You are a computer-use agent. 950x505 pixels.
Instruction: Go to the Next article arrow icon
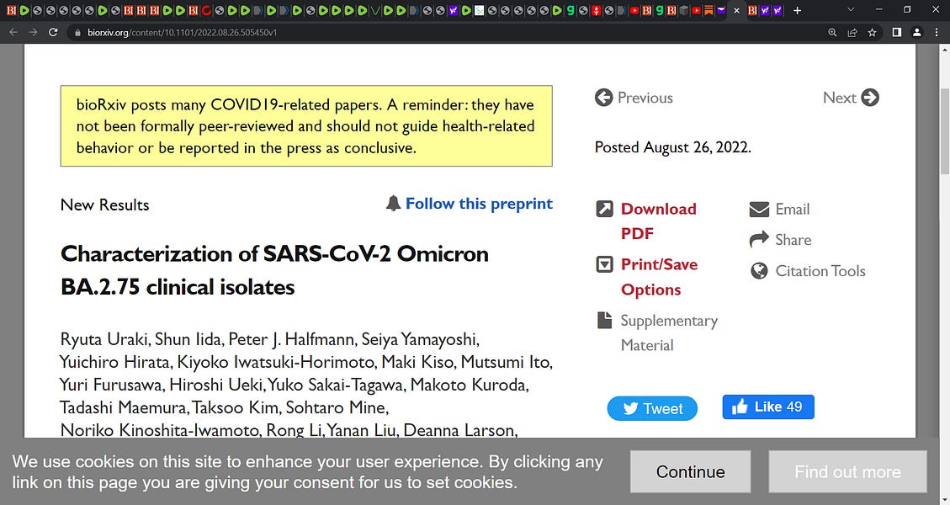tap(870, 98)
